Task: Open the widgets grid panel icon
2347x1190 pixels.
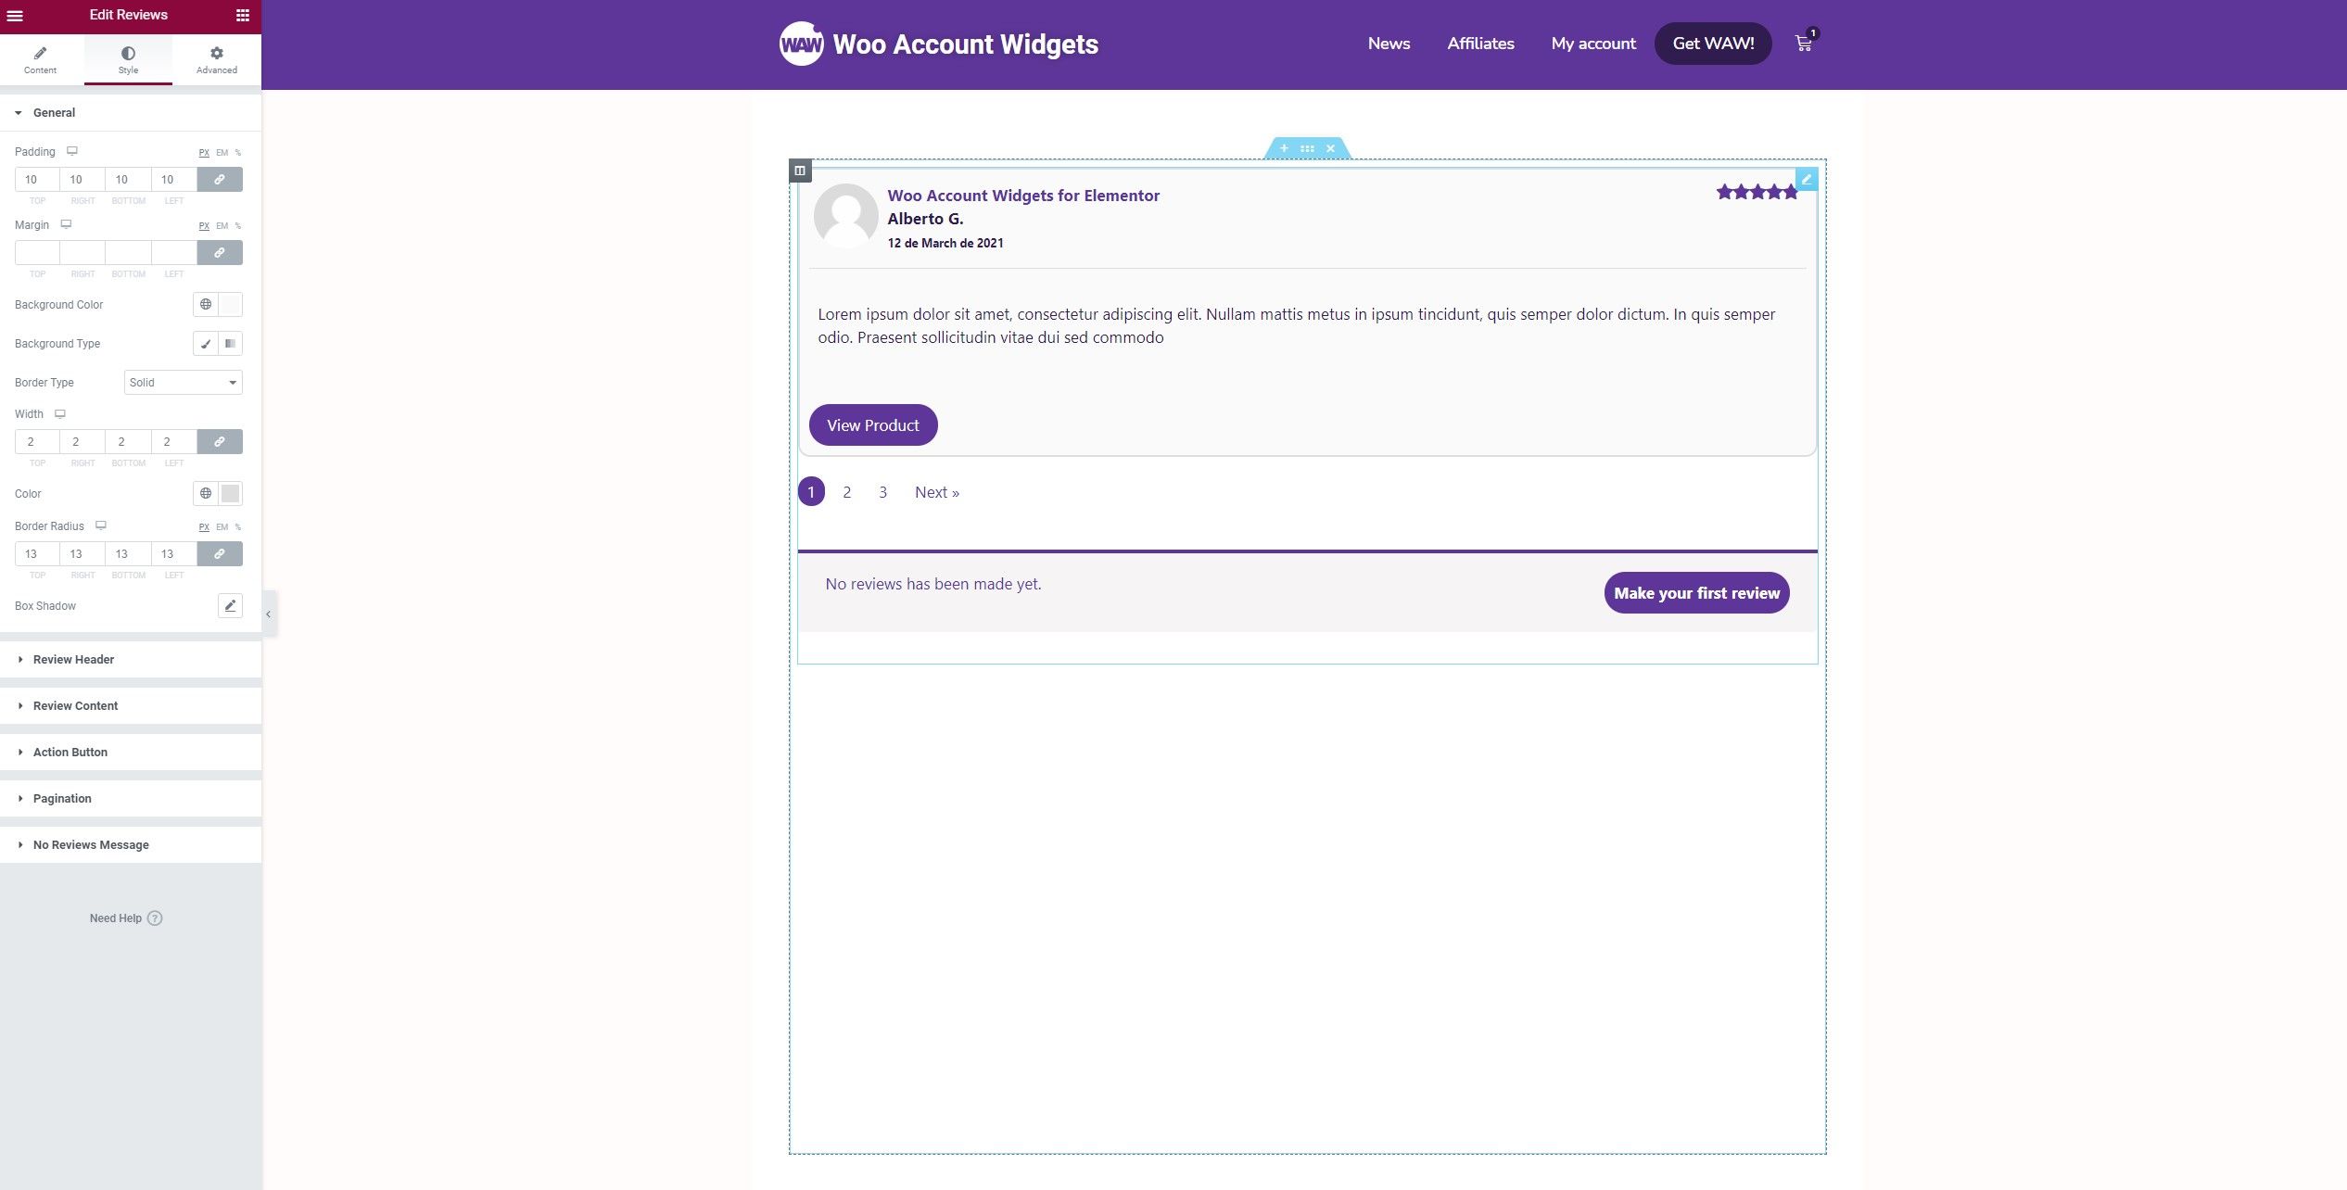Action: pos(243,16)
